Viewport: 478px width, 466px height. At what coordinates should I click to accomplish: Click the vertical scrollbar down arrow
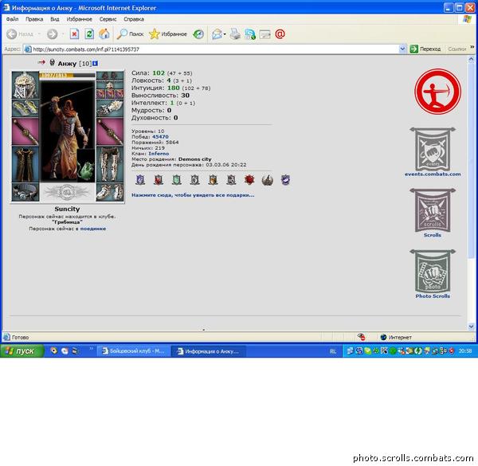(472, 327)
